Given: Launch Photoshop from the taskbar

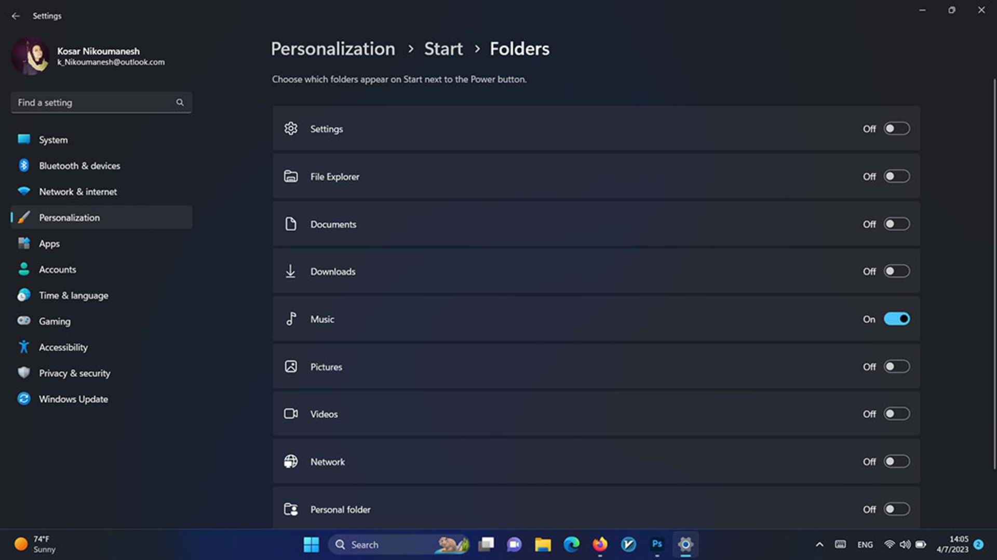Looking at the screenshot, I should tap(656, 544).
